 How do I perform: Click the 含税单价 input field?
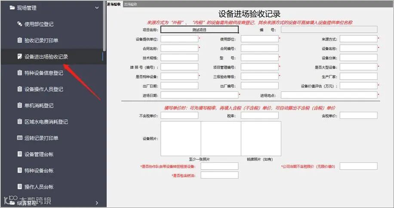pyautogui.click(x=359, y=115)
